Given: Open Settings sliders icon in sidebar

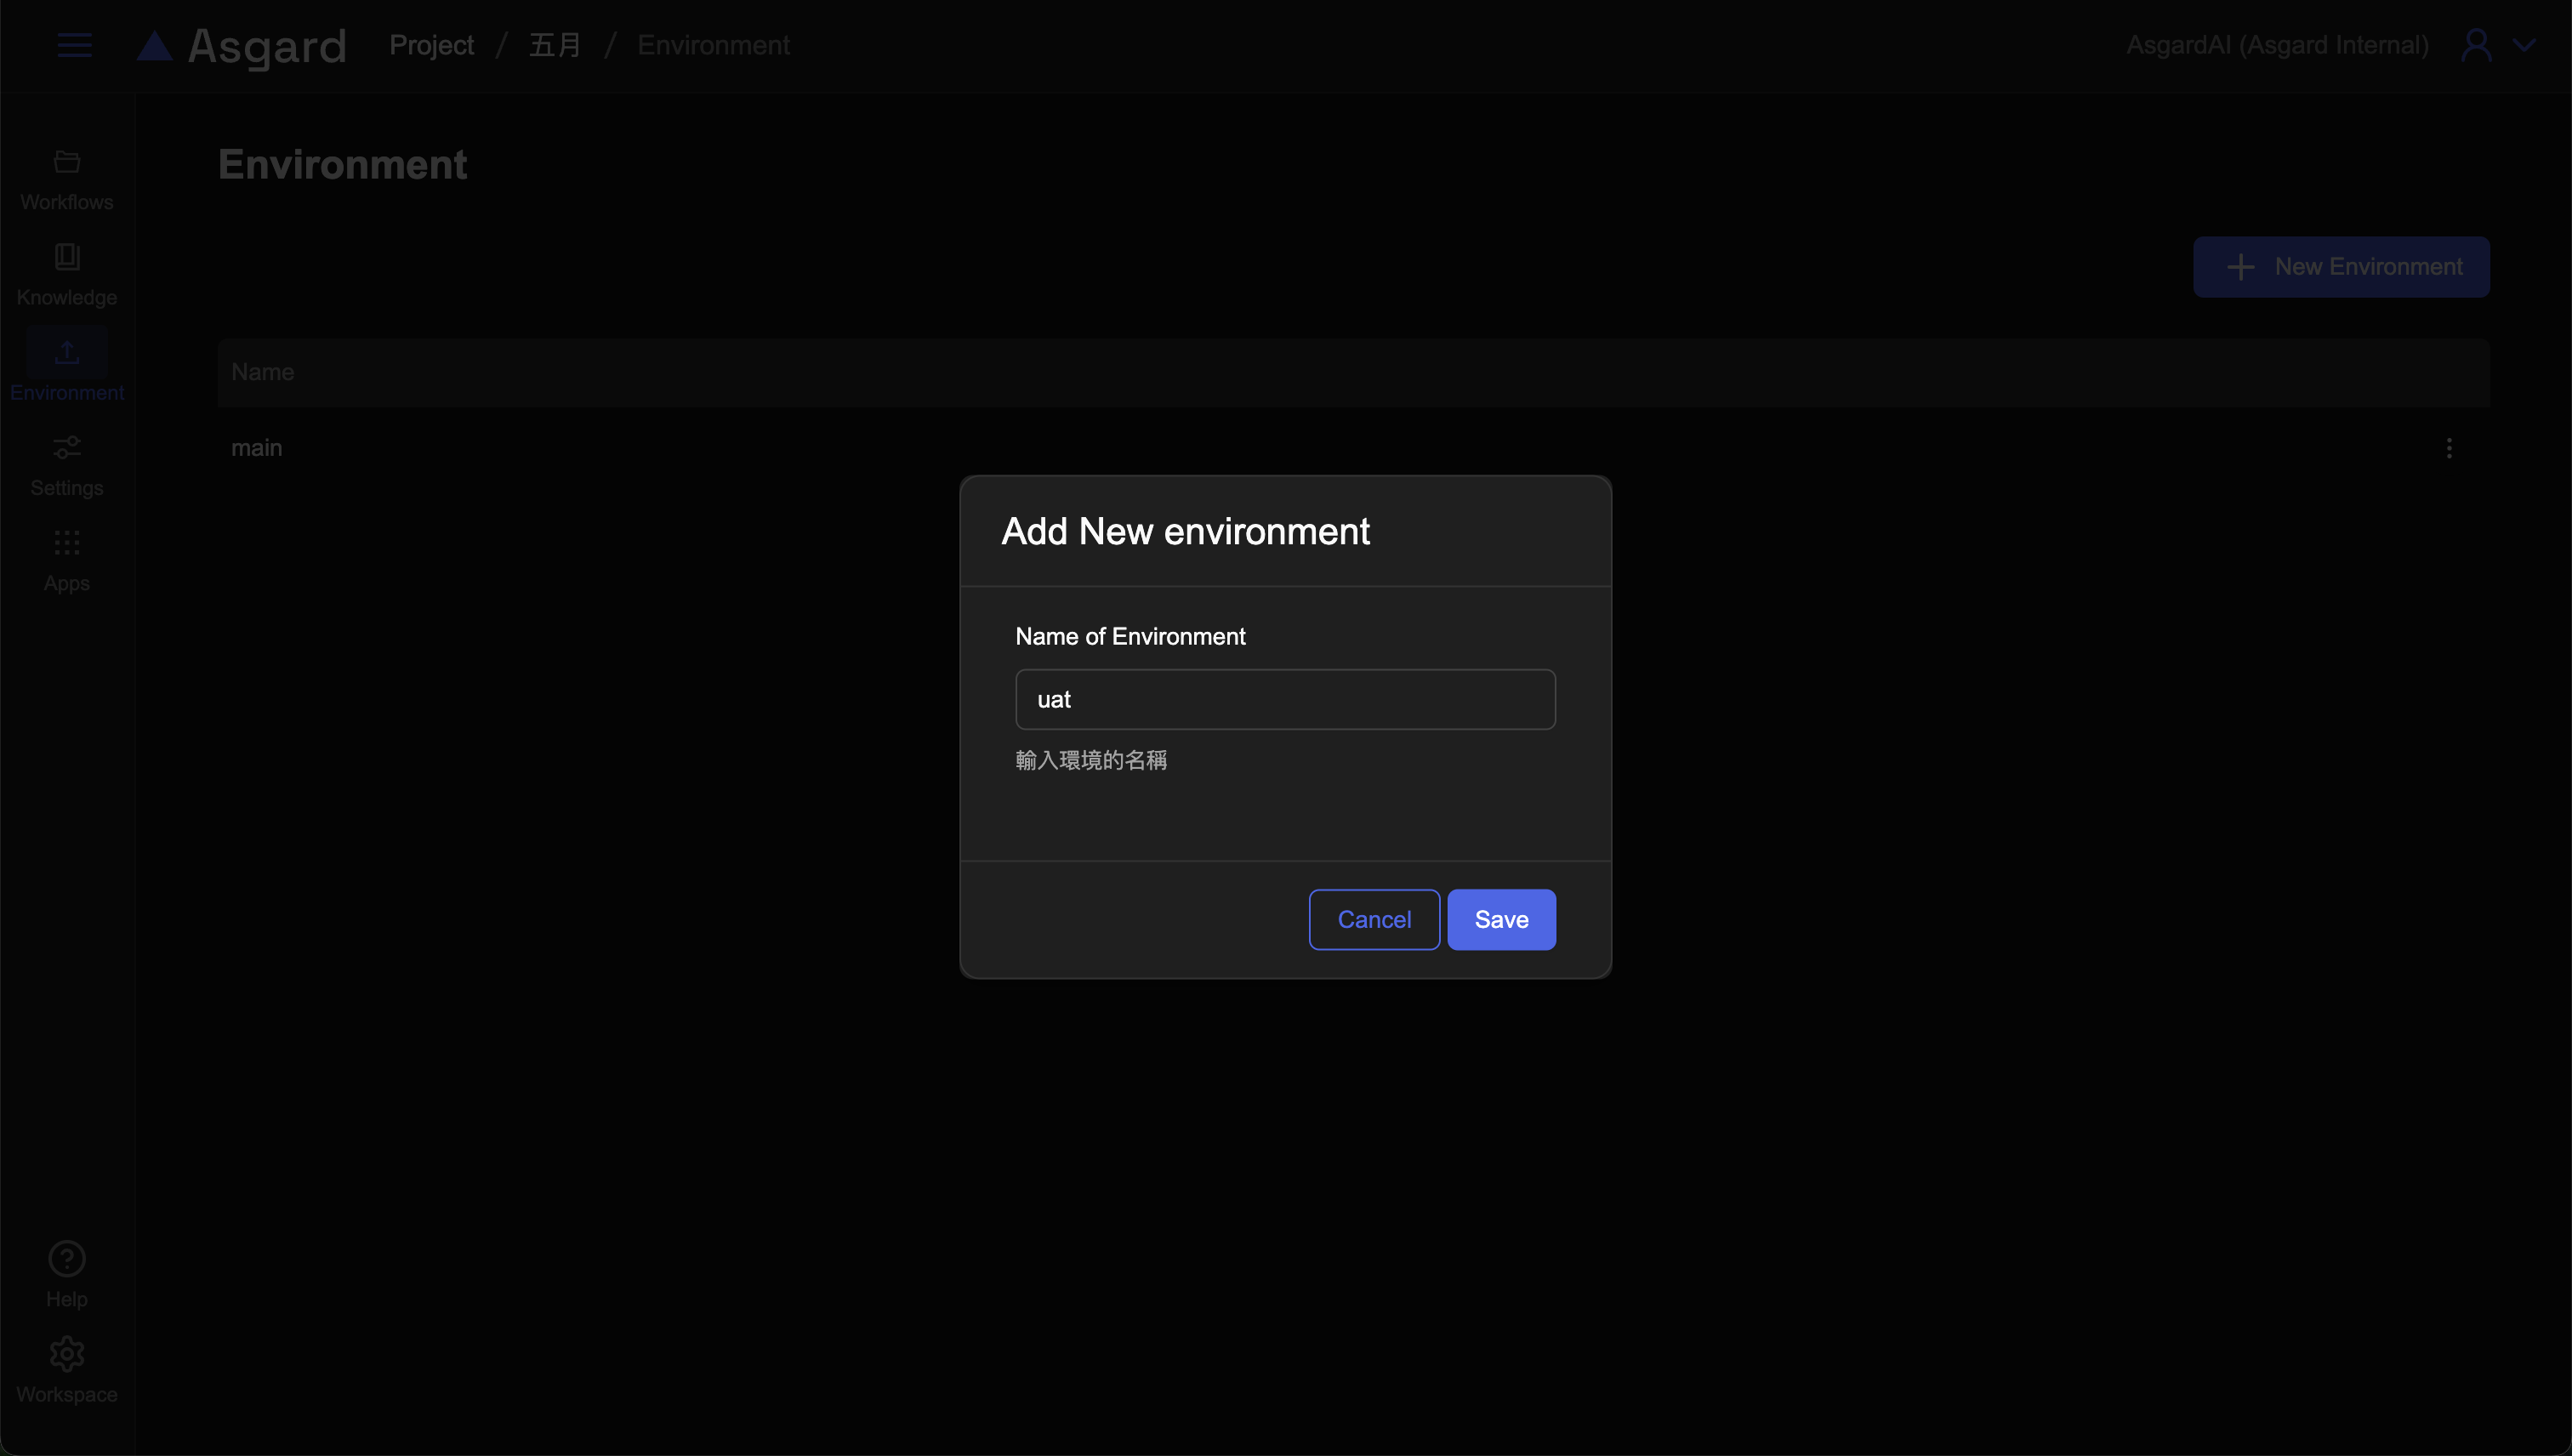Looking at the screenshot, I should (67, 447).
